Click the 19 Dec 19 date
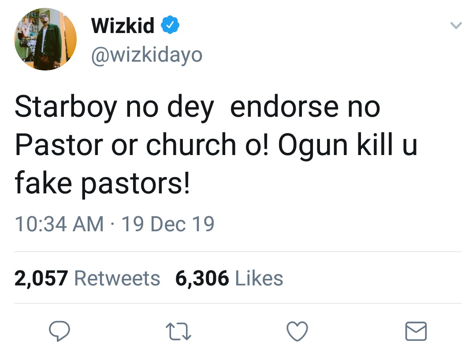This screenshot has height=359, width=476. point(167,224)
